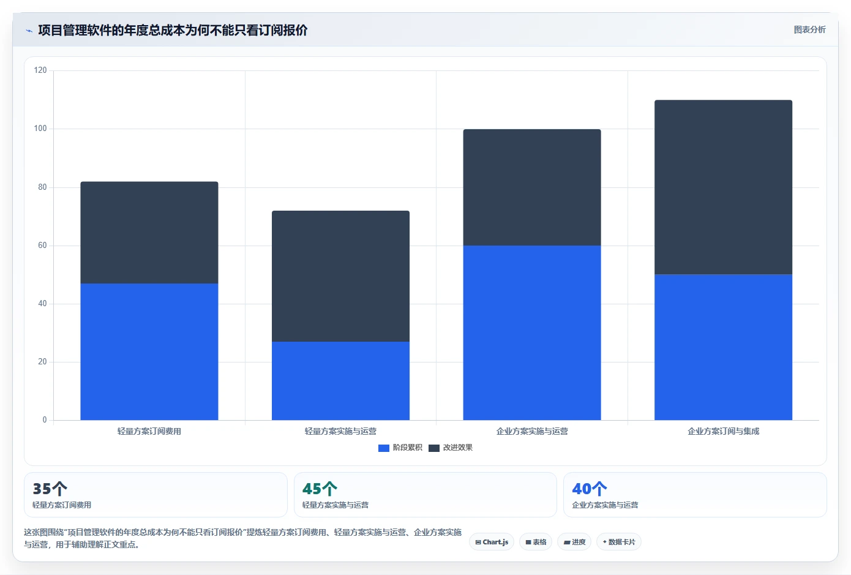Click the 35个 stat card
This screenshot has height=575, width=851.
click(156, 495)
